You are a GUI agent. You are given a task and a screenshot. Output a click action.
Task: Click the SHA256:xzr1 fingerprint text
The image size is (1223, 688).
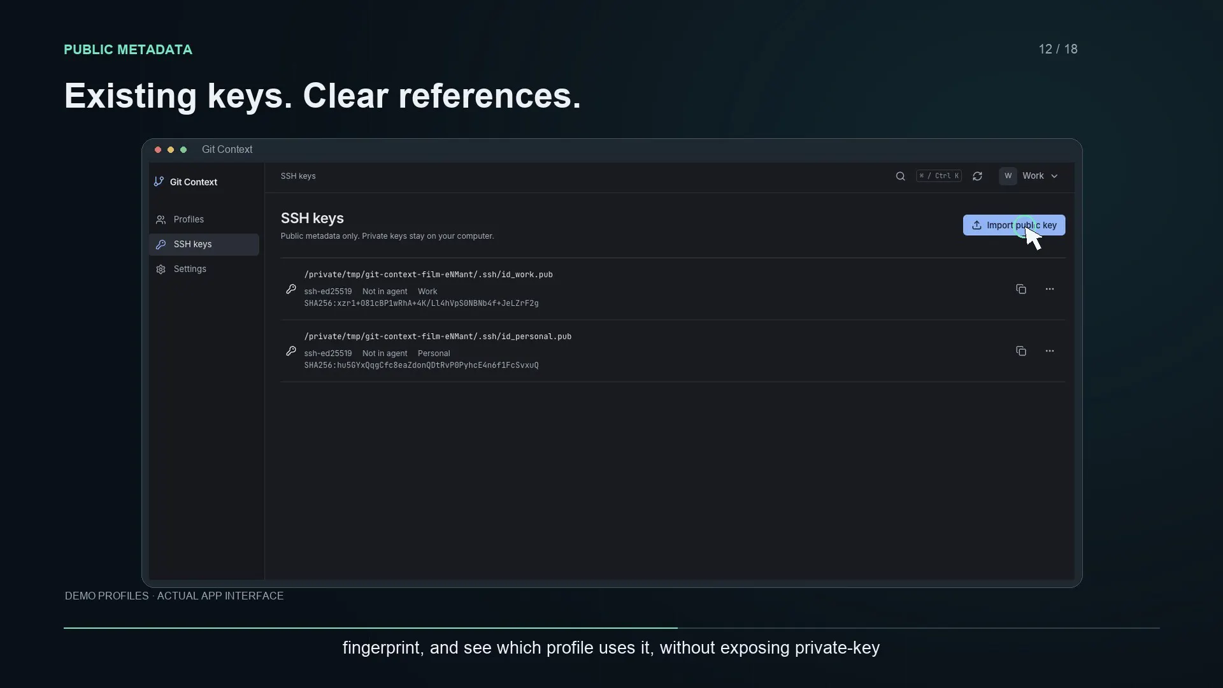[421, 304]
